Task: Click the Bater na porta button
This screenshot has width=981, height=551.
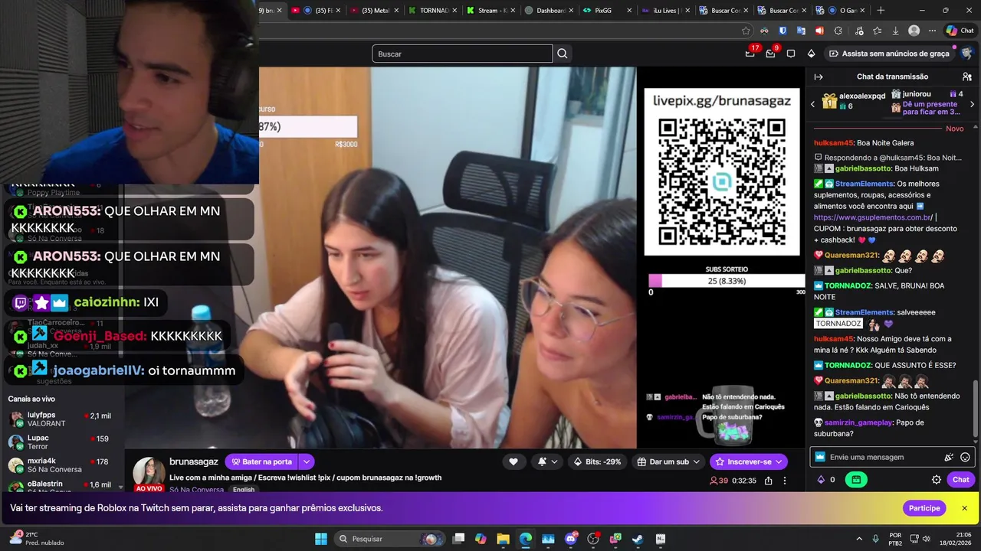Action: tap(261, 461)
